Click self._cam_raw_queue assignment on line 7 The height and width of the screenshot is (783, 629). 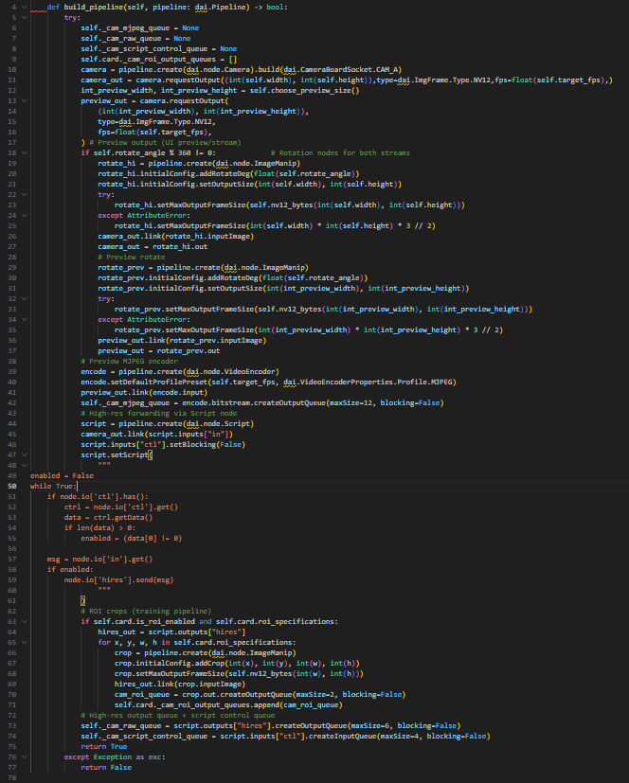[x=121, y=39]
